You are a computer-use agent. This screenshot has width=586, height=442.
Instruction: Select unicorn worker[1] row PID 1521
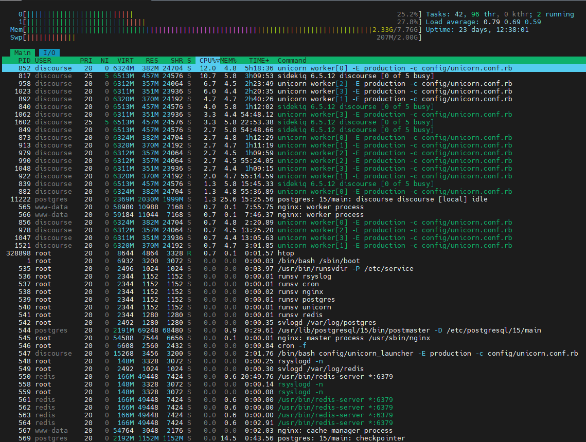tap(293, 246)
